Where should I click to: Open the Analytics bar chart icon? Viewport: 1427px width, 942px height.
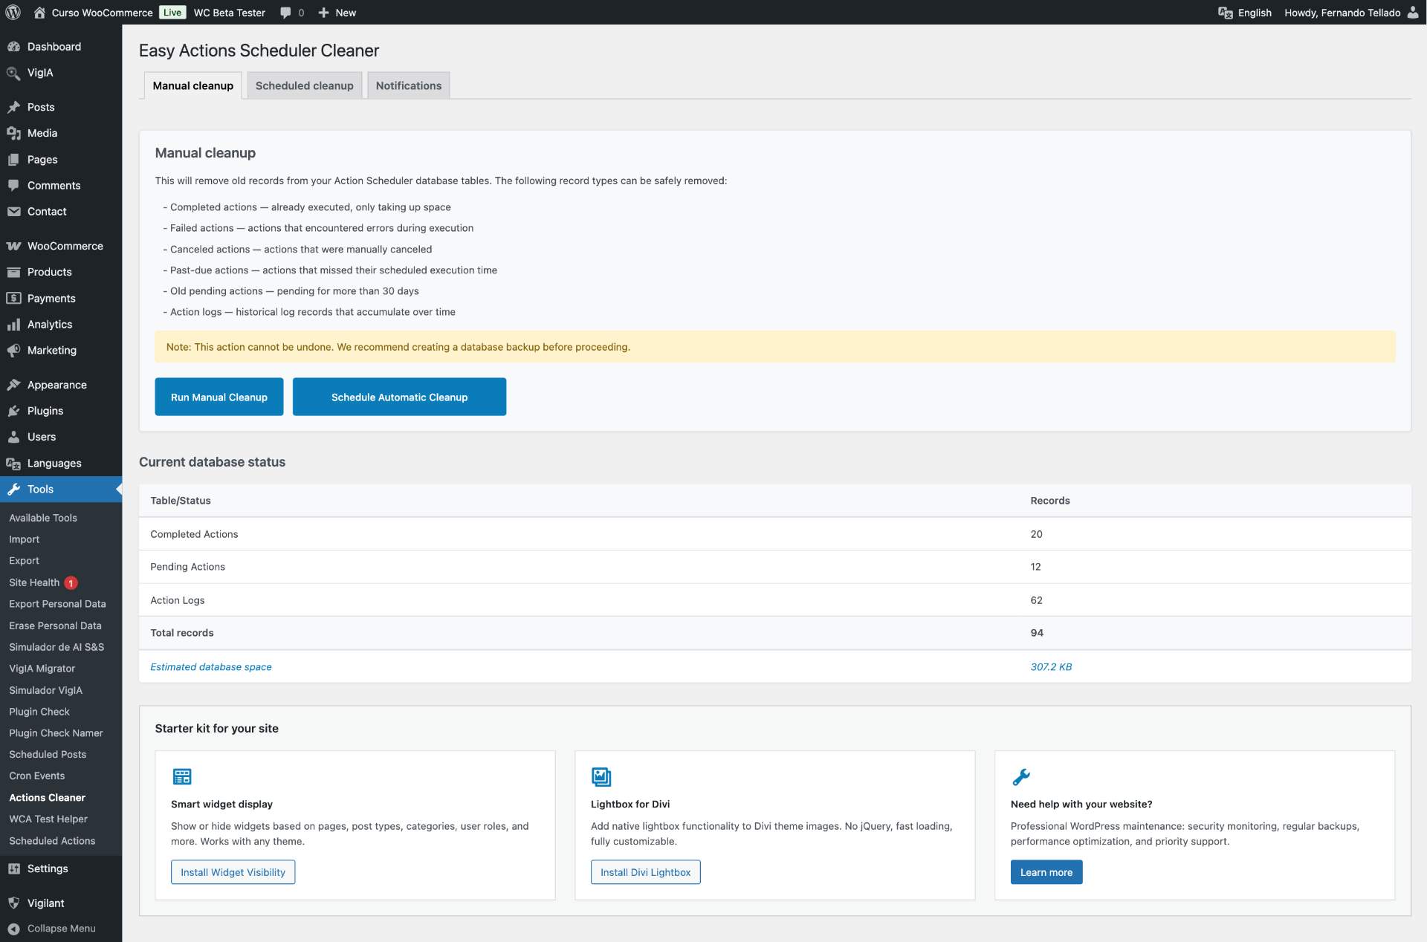point(13,325)
